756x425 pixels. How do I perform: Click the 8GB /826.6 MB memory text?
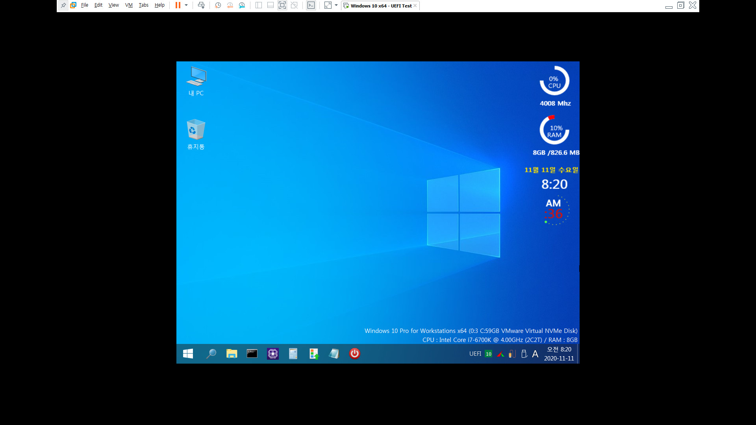pos(556,153)
